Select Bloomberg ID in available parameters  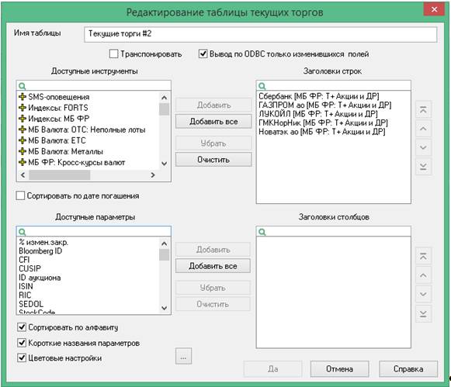coord(40,251)
